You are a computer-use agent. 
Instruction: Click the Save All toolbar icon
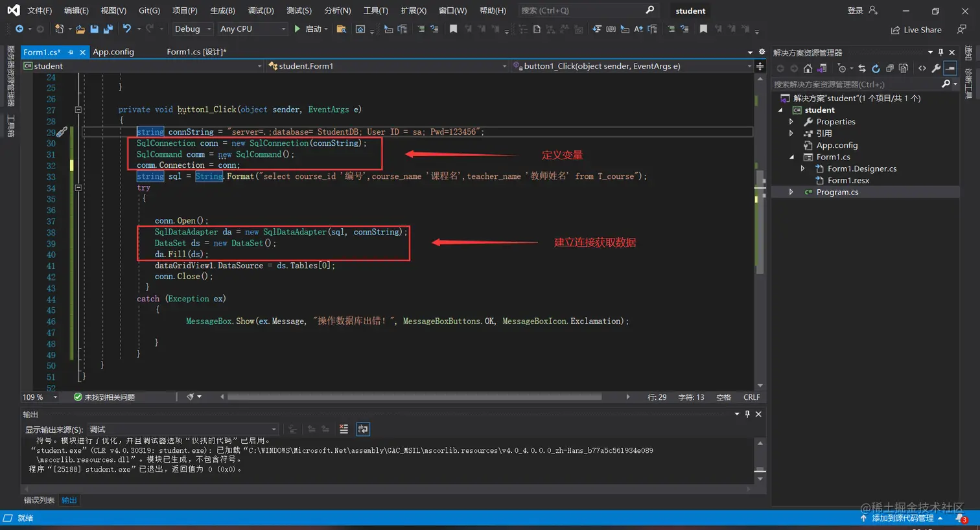(108, 29)
